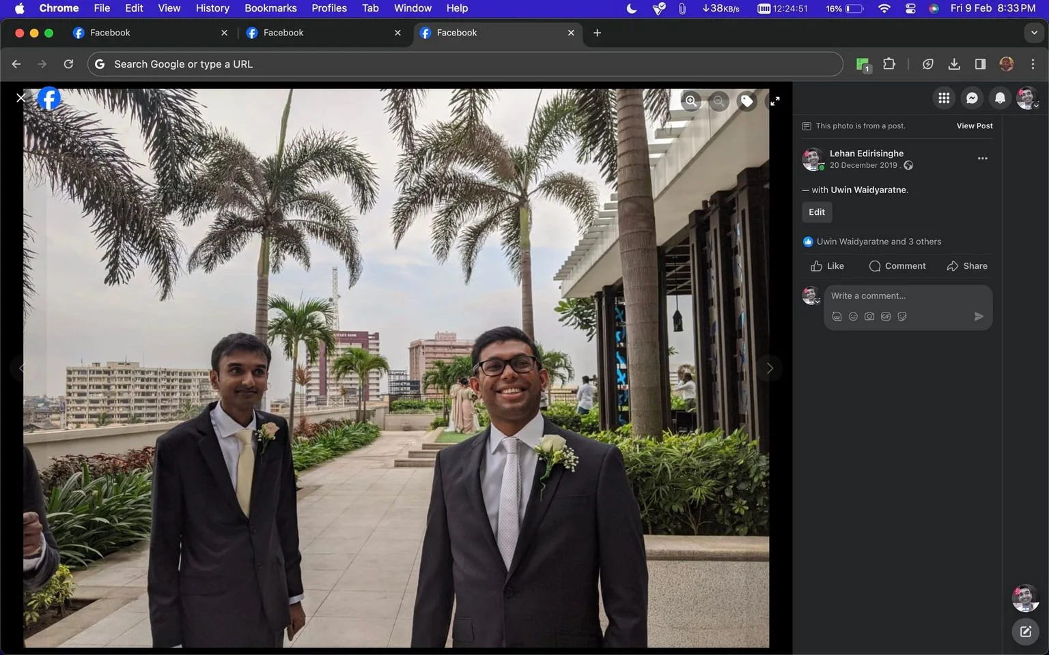Open Chrome tab search dropdown
Image resolution: width=1049 pixels, height=655 pixels.
pos(1034,33)
